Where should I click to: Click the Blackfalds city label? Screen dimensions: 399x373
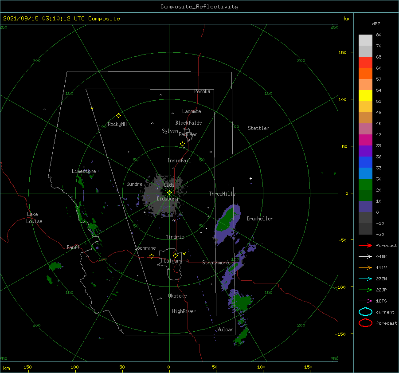click(188, 123)
